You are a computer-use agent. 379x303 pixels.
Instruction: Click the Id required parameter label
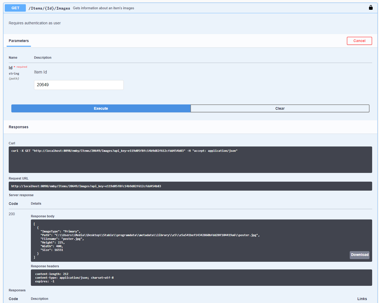[11, 68]
